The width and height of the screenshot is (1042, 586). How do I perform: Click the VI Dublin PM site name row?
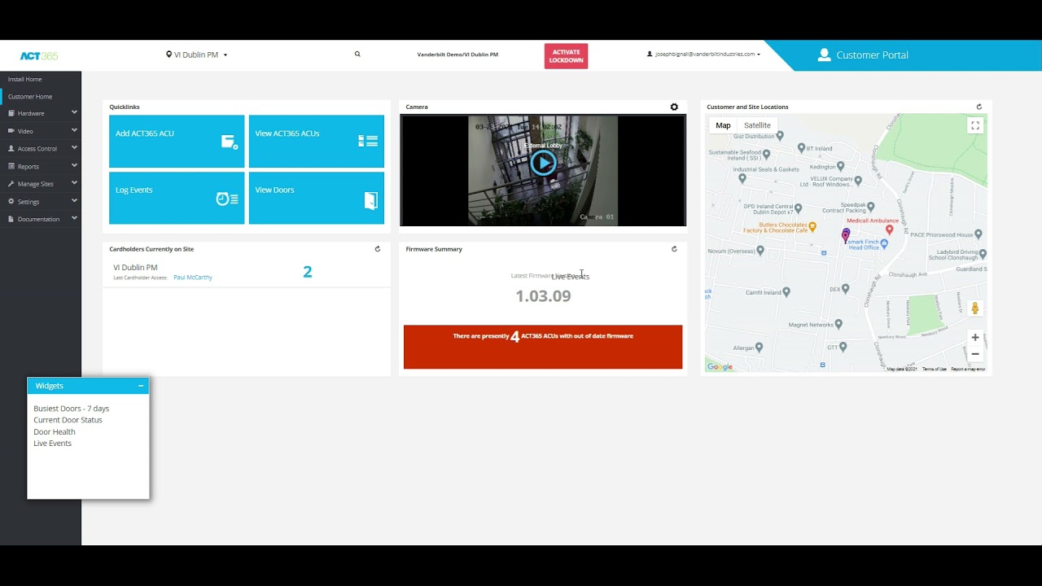pyautogui.click(x=247, y=272)
